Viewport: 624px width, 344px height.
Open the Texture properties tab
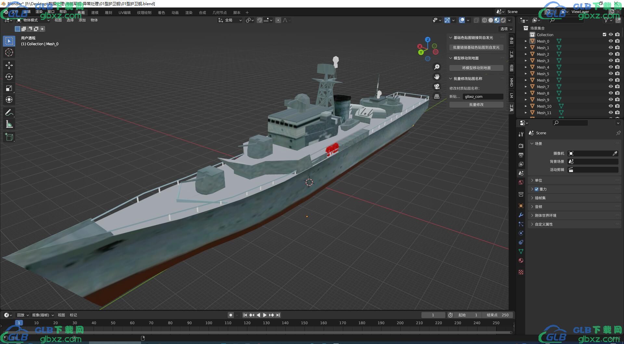pyautogui.click(x=521, y=272)
